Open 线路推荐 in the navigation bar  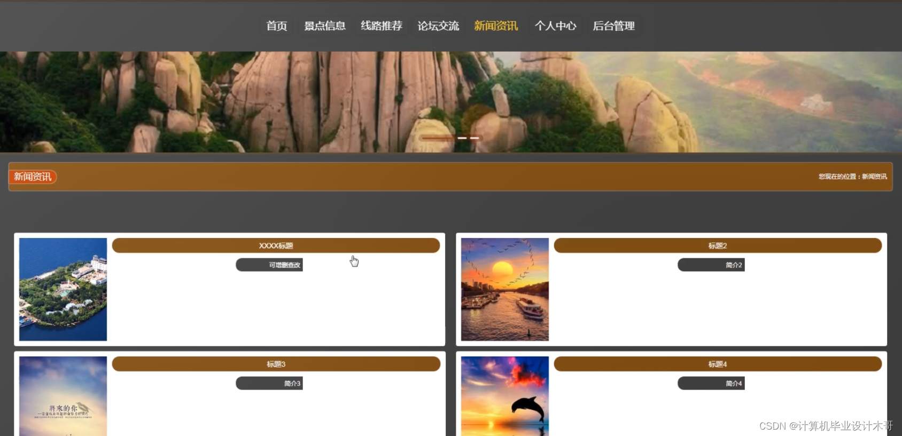point(382,26)
